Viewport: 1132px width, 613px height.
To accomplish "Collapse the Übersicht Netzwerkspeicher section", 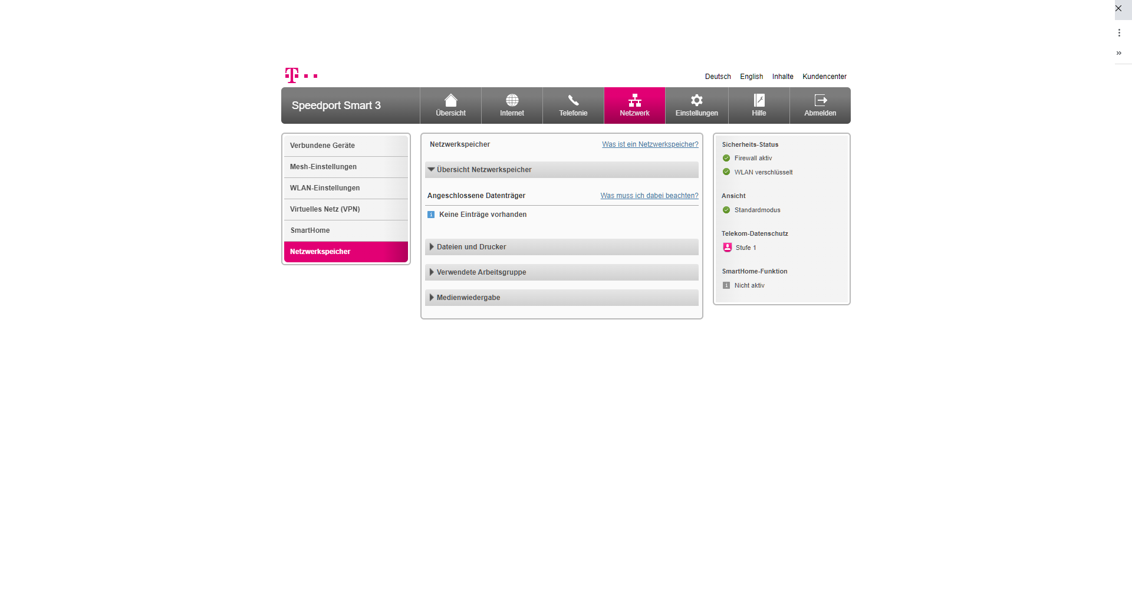I will coord(562,170).
